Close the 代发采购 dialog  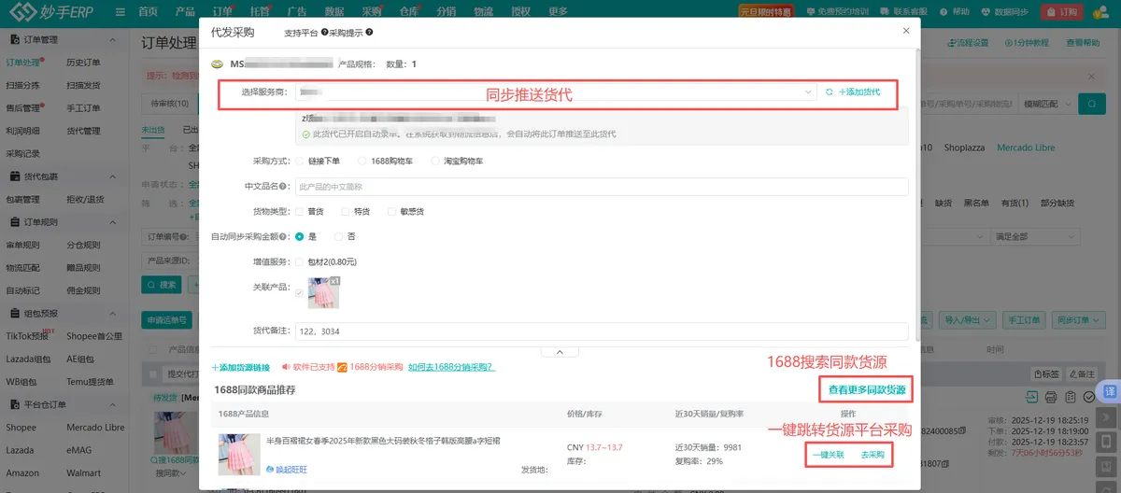click(x=905, y=31)
